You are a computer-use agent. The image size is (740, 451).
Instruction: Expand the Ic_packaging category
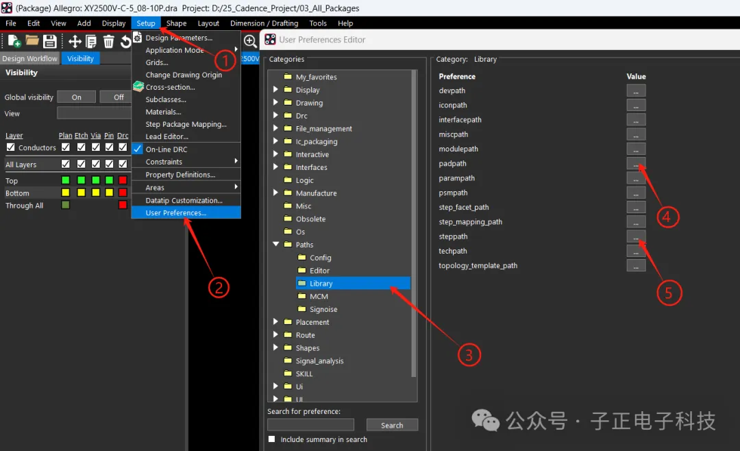(x=275, y=141)
